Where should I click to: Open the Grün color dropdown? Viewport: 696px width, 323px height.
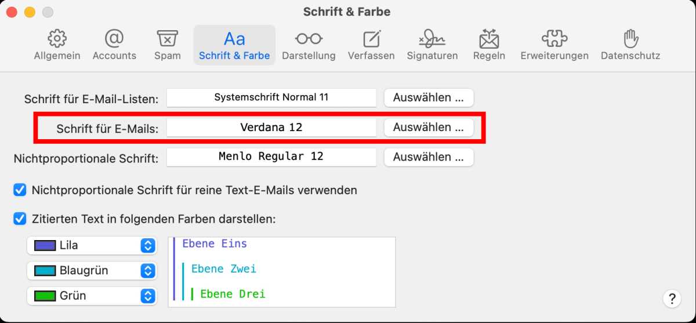coord(92,295)
